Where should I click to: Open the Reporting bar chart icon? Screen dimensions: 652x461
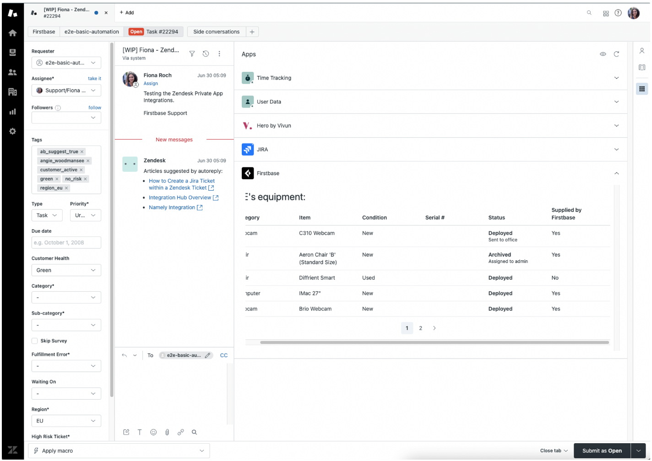point(13,112)
